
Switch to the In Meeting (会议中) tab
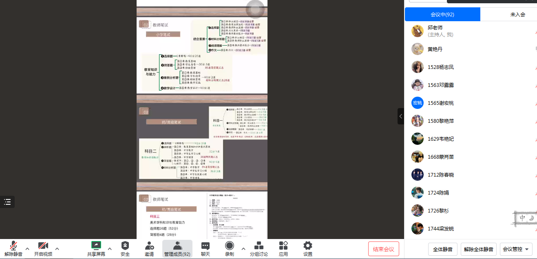click(x=442, y=14)
